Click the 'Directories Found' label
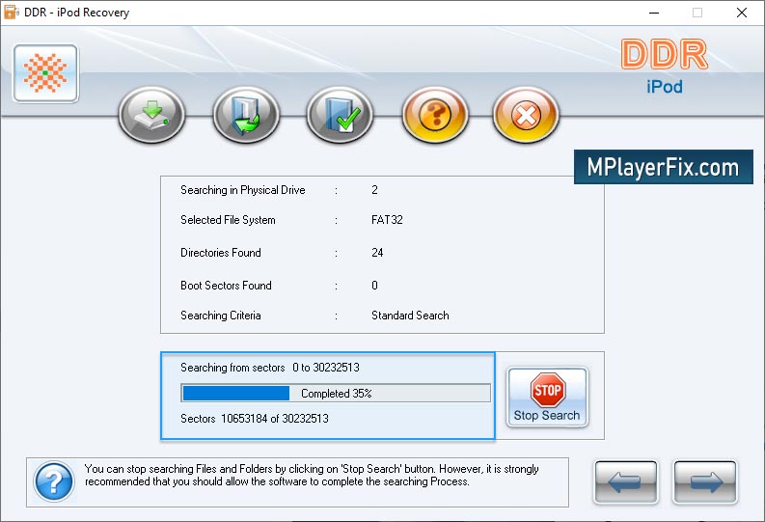This screenshot has width=765, height=522. pyautogui.click(x=221, y=253)
